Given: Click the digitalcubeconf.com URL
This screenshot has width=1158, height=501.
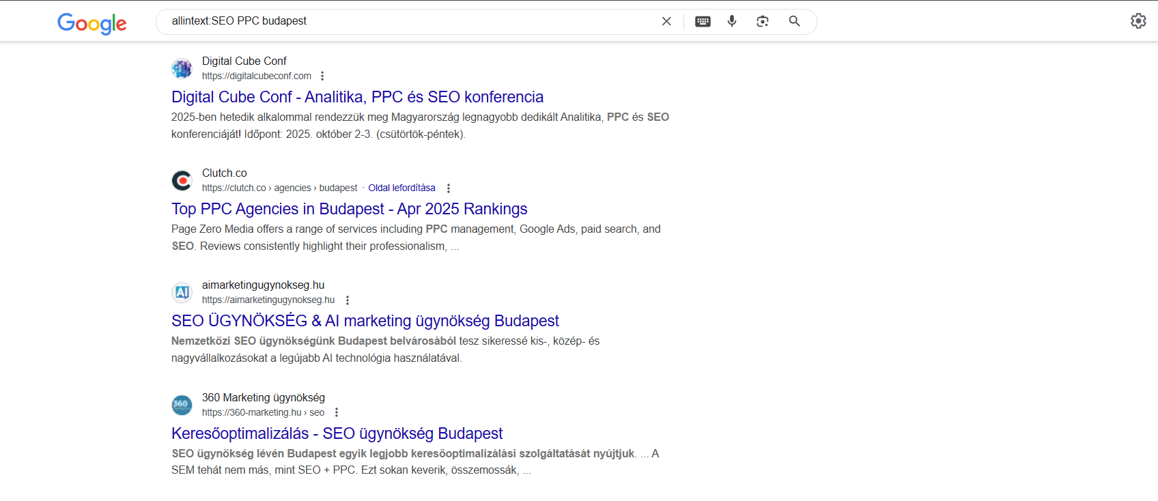Looking at the screenshot, I should (257, 76).
